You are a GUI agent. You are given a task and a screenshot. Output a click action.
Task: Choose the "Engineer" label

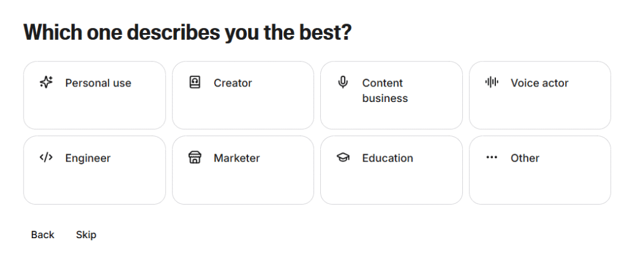tap(88, 158)
